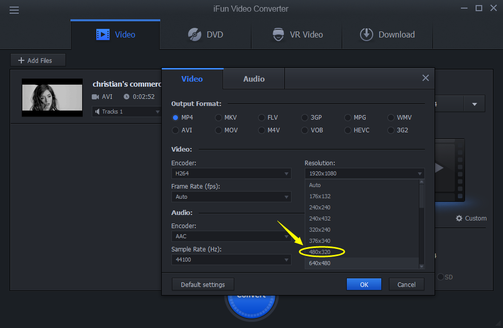The height and width of the screenshot is (328, 503).
Task: Click the Custom settings link
Action: [x=471, y=218]
